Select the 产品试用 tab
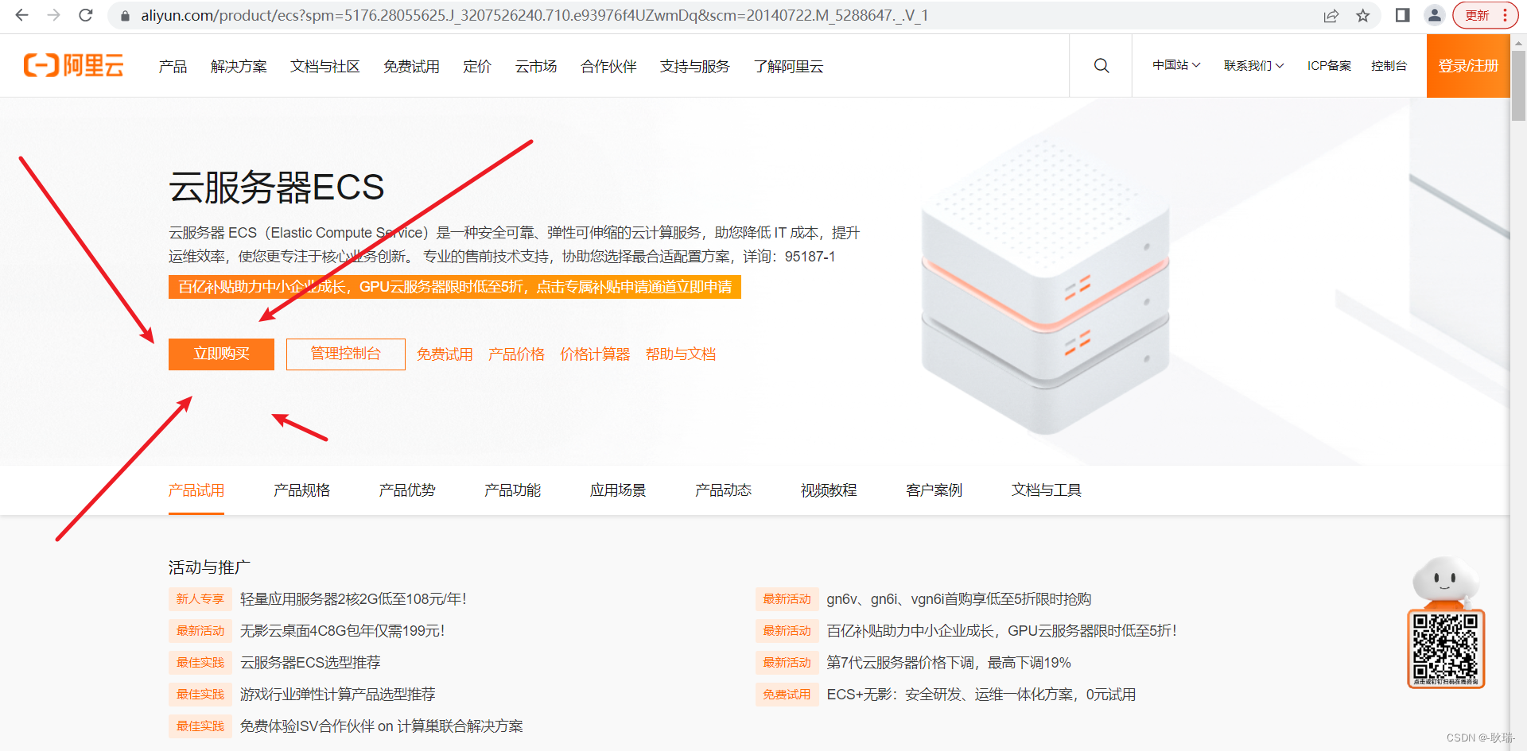The width and height of the screenshot is (1527, 751). point(196,490)
